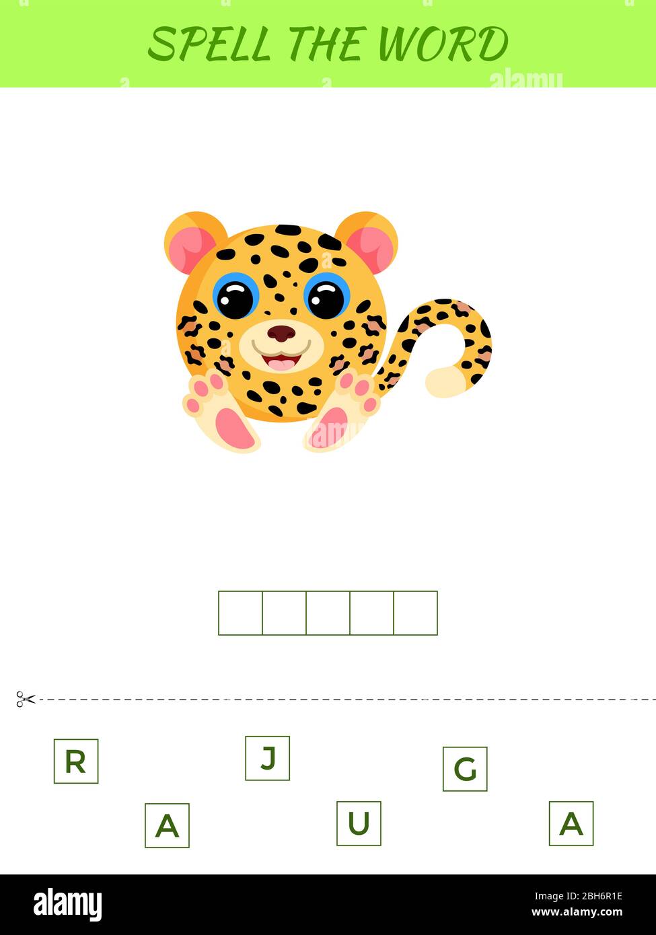The width and height of the screenshot is (656, 935).
Task: Click the middle empty answer box
Action: [328, 613]
